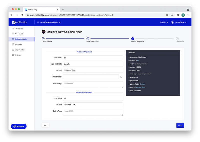Open the Dashboard sidebar item

pyautogui.click(x=17, y=29)
